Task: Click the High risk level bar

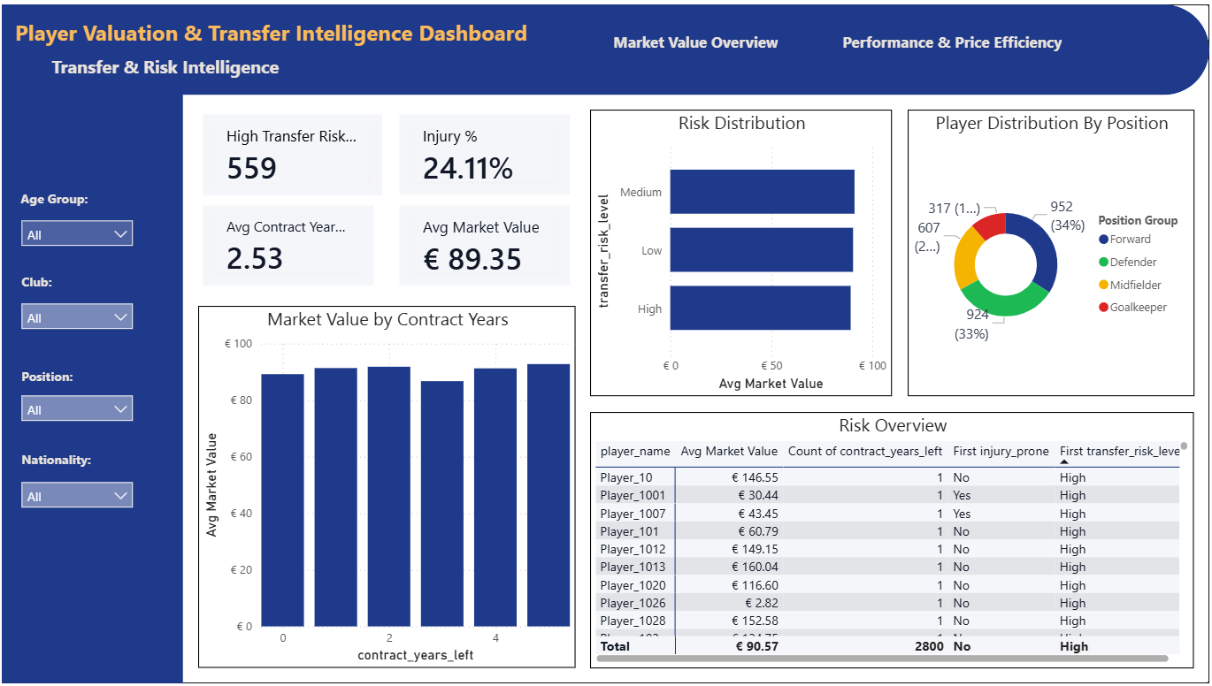Action: coord(760,309)
